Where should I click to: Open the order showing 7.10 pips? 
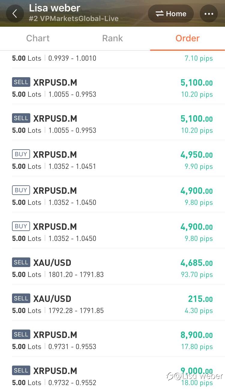point(112,59)
